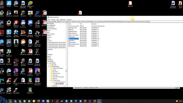Open the Правка menu
This screenshot has height=103, width=183.
[x=53, y=20]
